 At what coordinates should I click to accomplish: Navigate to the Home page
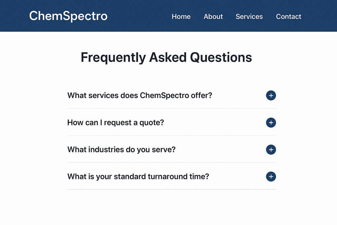click(181, 17)
